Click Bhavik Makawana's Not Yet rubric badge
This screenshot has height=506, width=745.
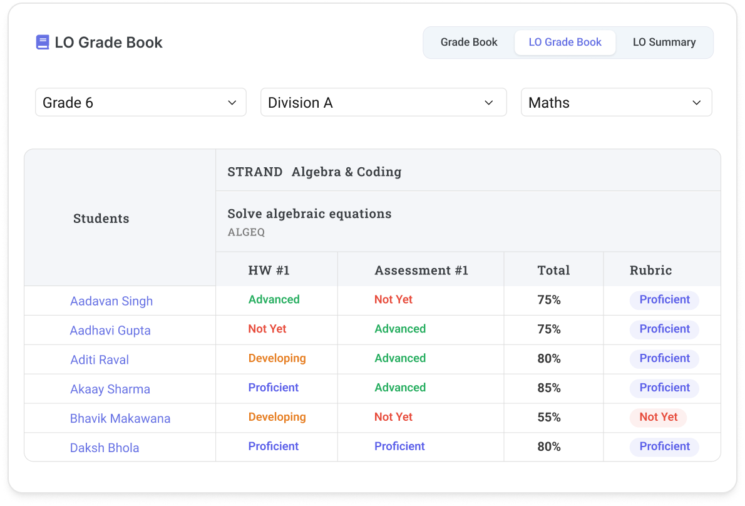[658, 418]
